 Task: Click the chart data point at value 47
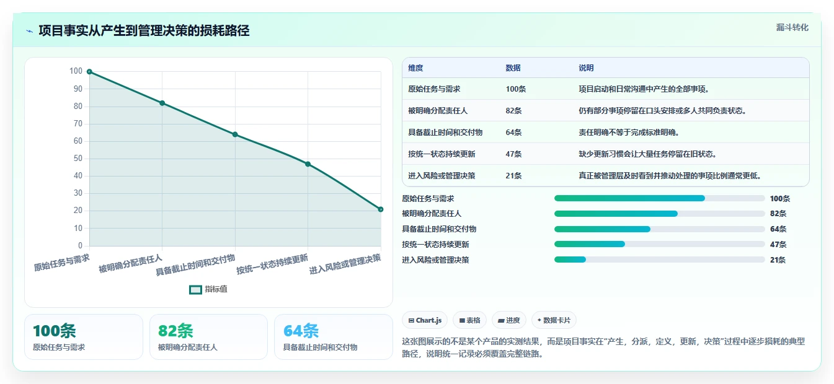point(308,164)
